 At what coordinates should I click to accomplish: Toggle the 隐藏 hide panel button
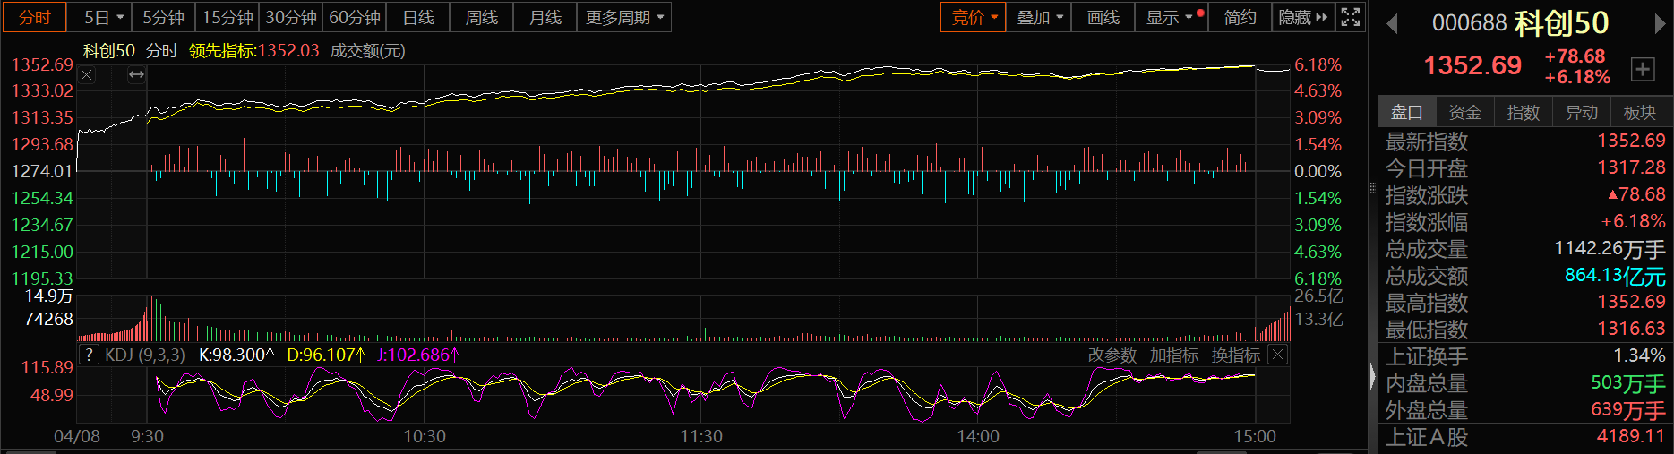[1302, 17]
